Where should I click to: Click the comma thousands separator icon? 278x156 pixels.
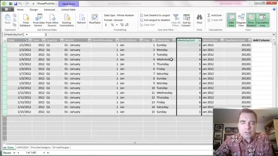(117, 25)
